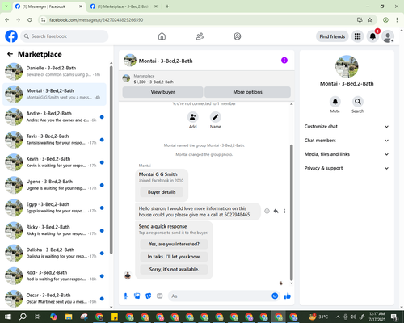Open the notifications bell
Image resolution: width=404 pixels, height=323 pixels.
pyautogui.click(x=372, y=36)
